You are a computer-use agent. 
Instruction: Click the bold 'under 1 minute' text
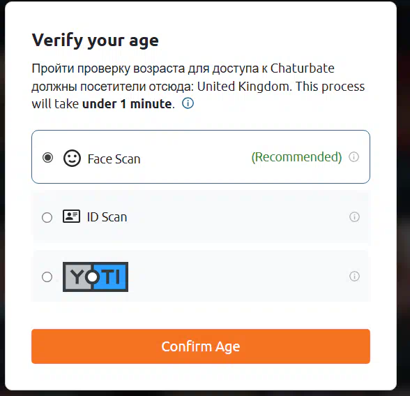[127, 104]
